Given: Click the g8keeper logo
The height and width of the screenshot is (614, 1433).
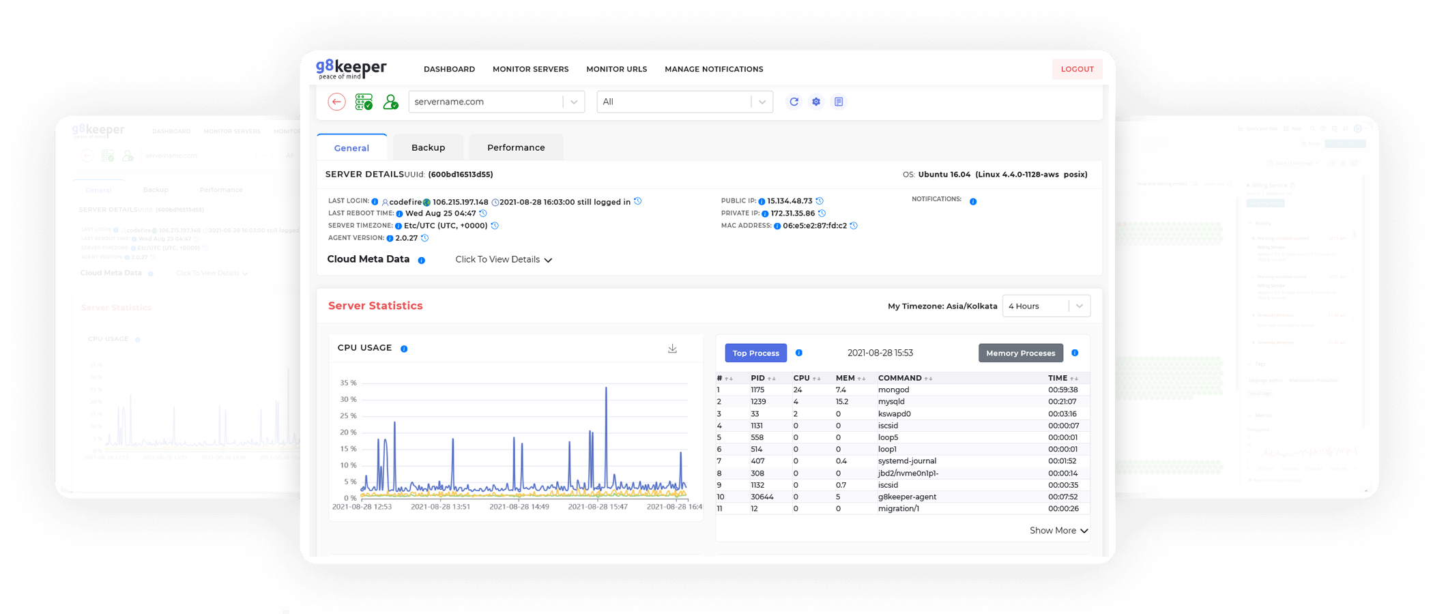Looking at the screenshot, I should click(x=351, y=68).
